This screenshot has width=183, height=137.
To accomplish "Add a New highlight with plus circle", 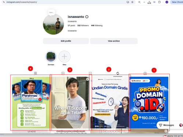I will [64, 56].
